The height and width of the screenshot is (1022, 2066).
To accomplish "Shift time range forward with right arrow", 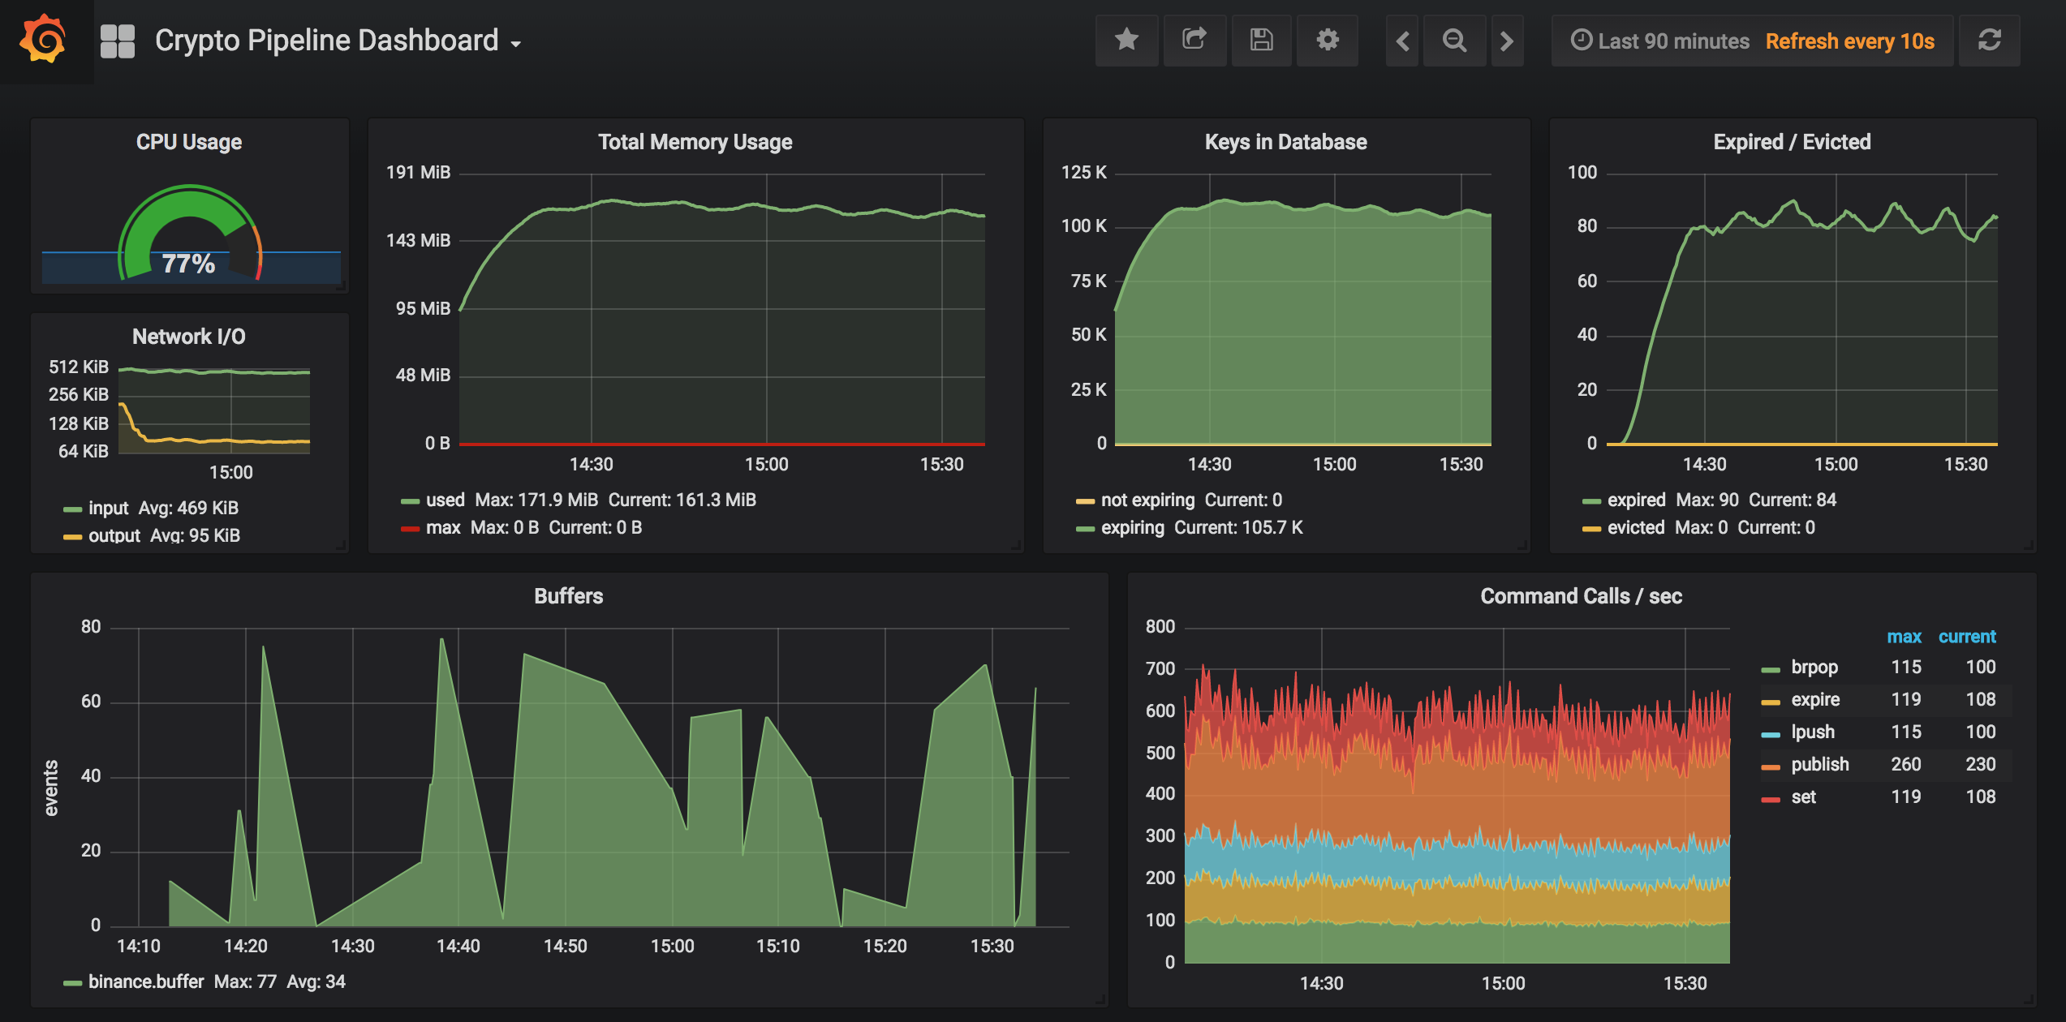I will click(x=1507, y=41).
